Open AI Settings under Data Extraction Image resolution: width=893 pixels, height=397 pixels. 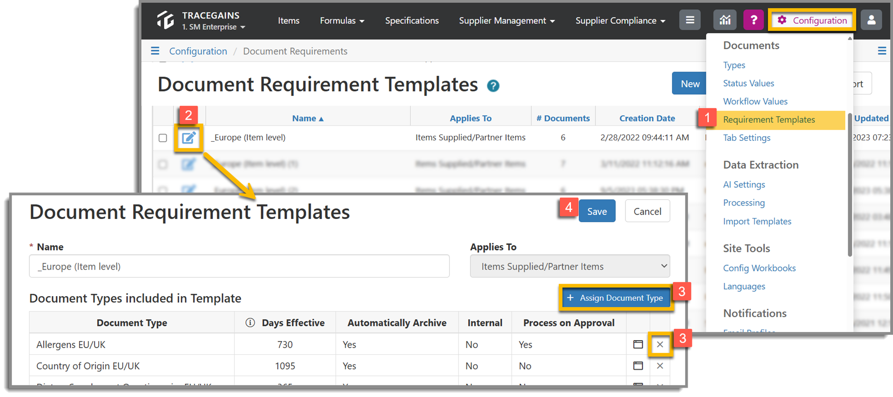744,185
